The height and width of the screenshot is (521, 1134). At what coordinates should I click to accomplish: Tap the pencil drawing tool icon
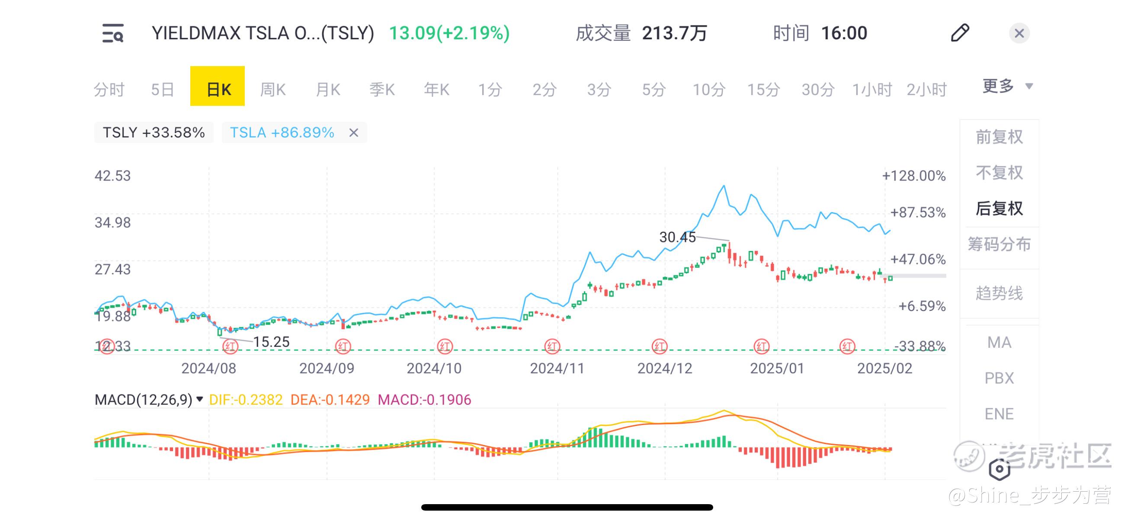(x=960, y=33)
